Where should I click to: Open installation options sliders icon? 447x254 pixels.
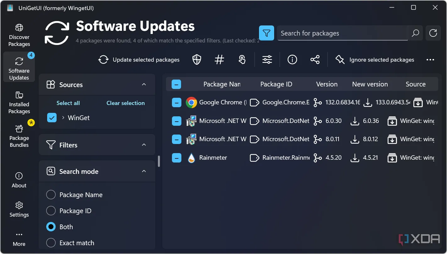[267, 60]
